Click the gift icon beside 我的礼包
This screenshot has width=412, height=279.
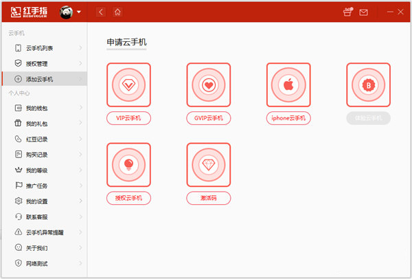pos(18,123)
